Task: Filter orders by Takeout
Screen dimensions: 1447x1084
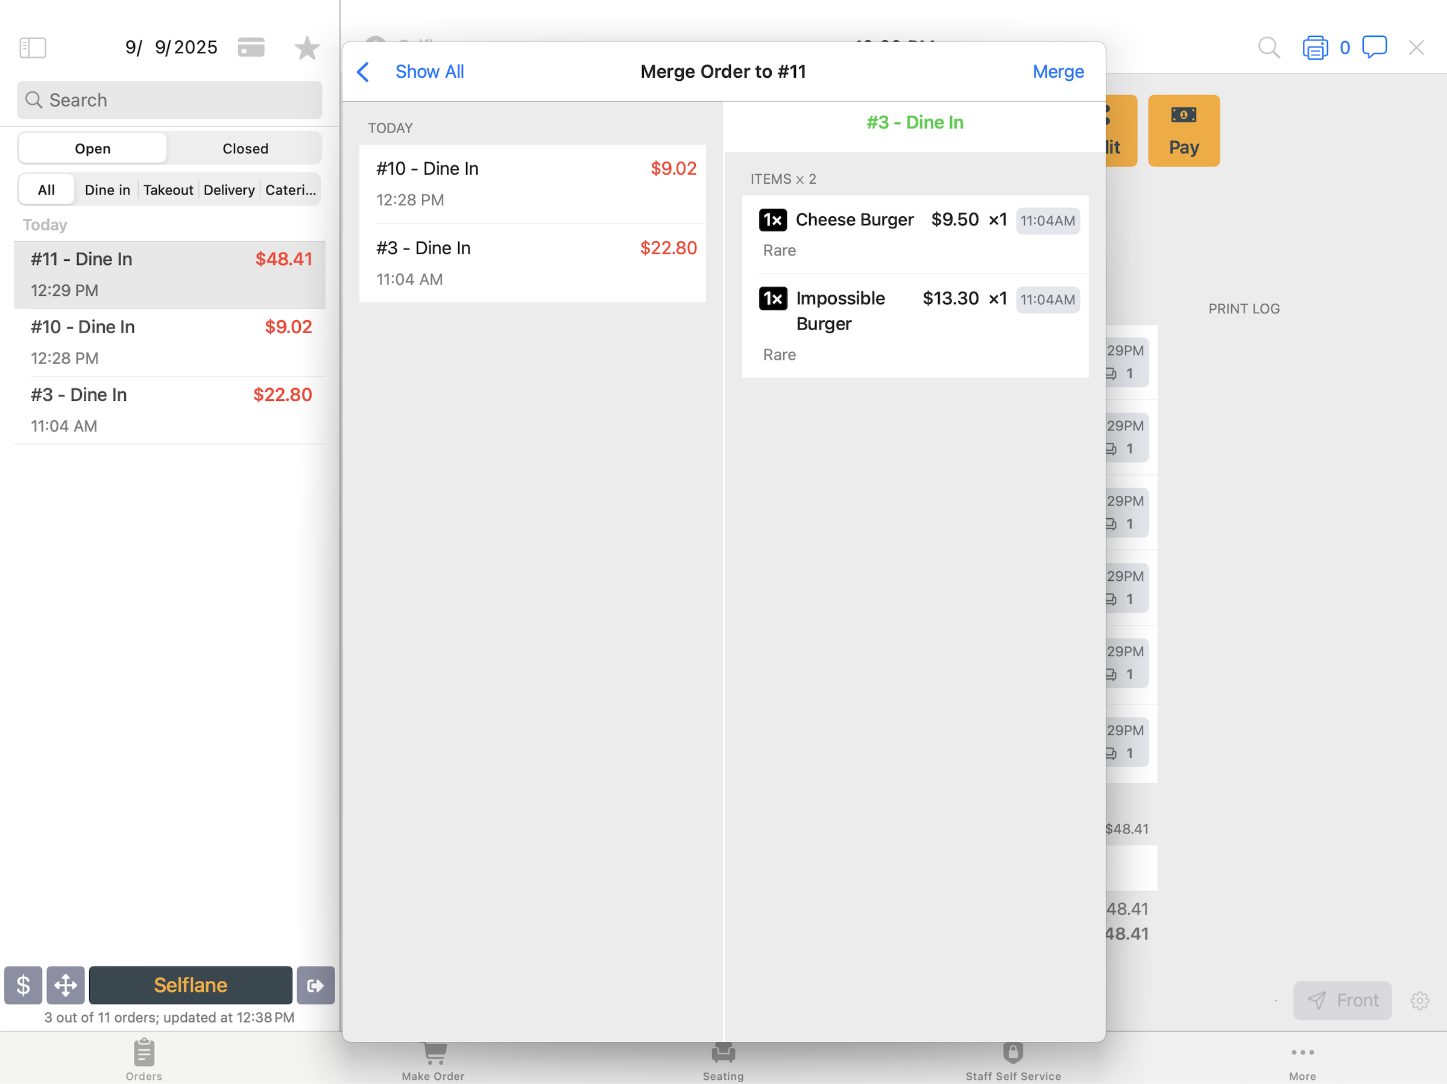Action: click(x=168, y=190)
